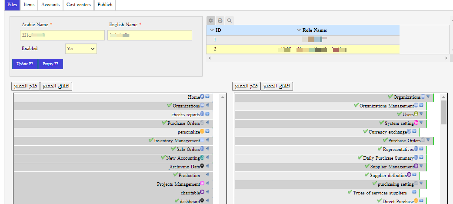Click the pink icon next to System setting
This screenshot has height=204, width=453.
[x=416, y=123]
